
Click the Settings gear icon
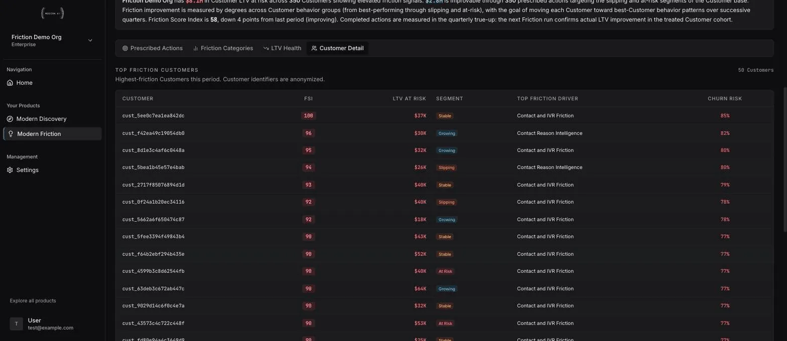click(10, 170)
